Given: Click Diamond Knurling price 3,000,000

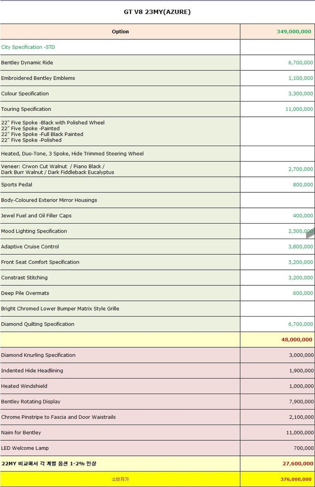Looking at the screenshot, I should click(x=301, y=355).
